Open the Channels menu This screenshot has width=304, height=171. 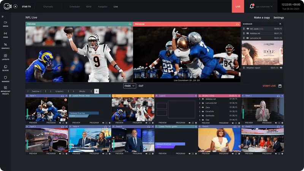coord(48,6)
